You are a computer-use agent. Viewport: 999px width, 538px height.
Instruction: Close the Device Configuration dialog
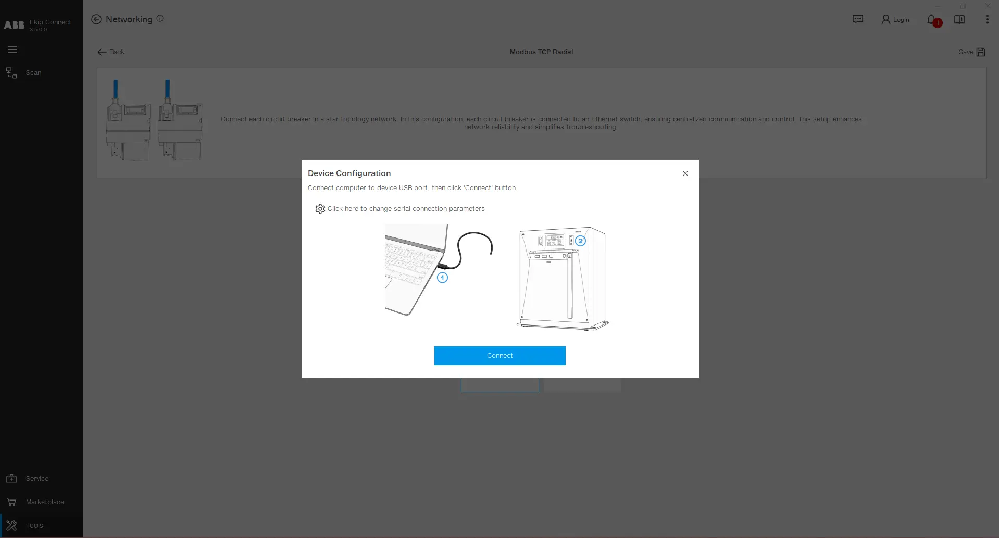pos(685,173)
